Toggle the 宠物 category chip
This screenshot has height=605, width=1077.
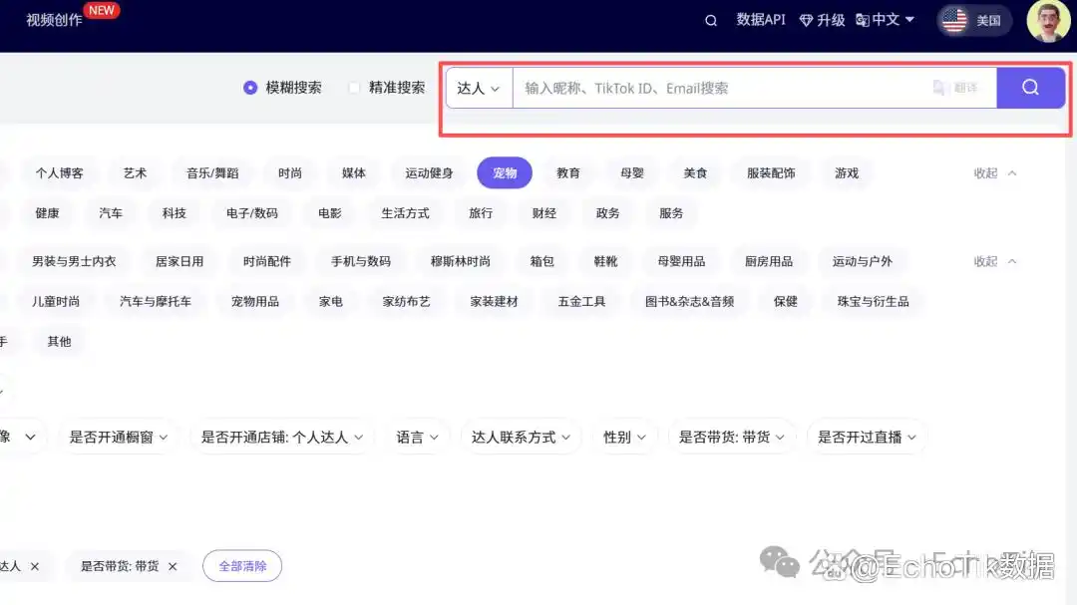point(505,172)
